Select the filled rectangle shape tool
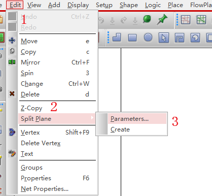Image resolution: width=212 pixels, height=196 pixels. click(132, 38)
